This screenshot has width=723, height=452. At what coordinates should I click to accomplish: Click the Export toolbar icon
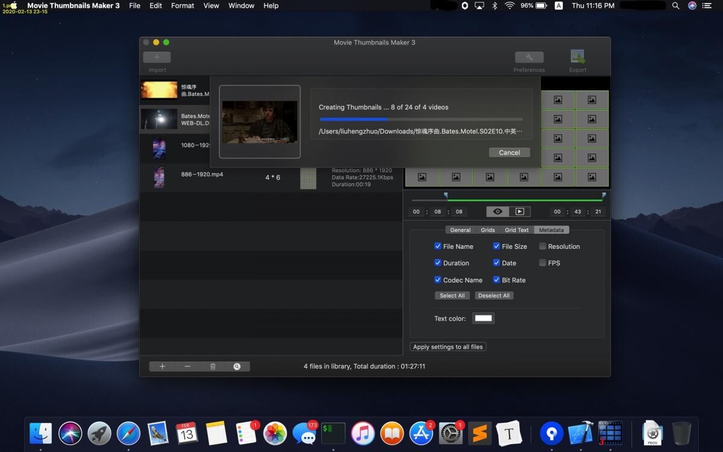pos(578,57)
